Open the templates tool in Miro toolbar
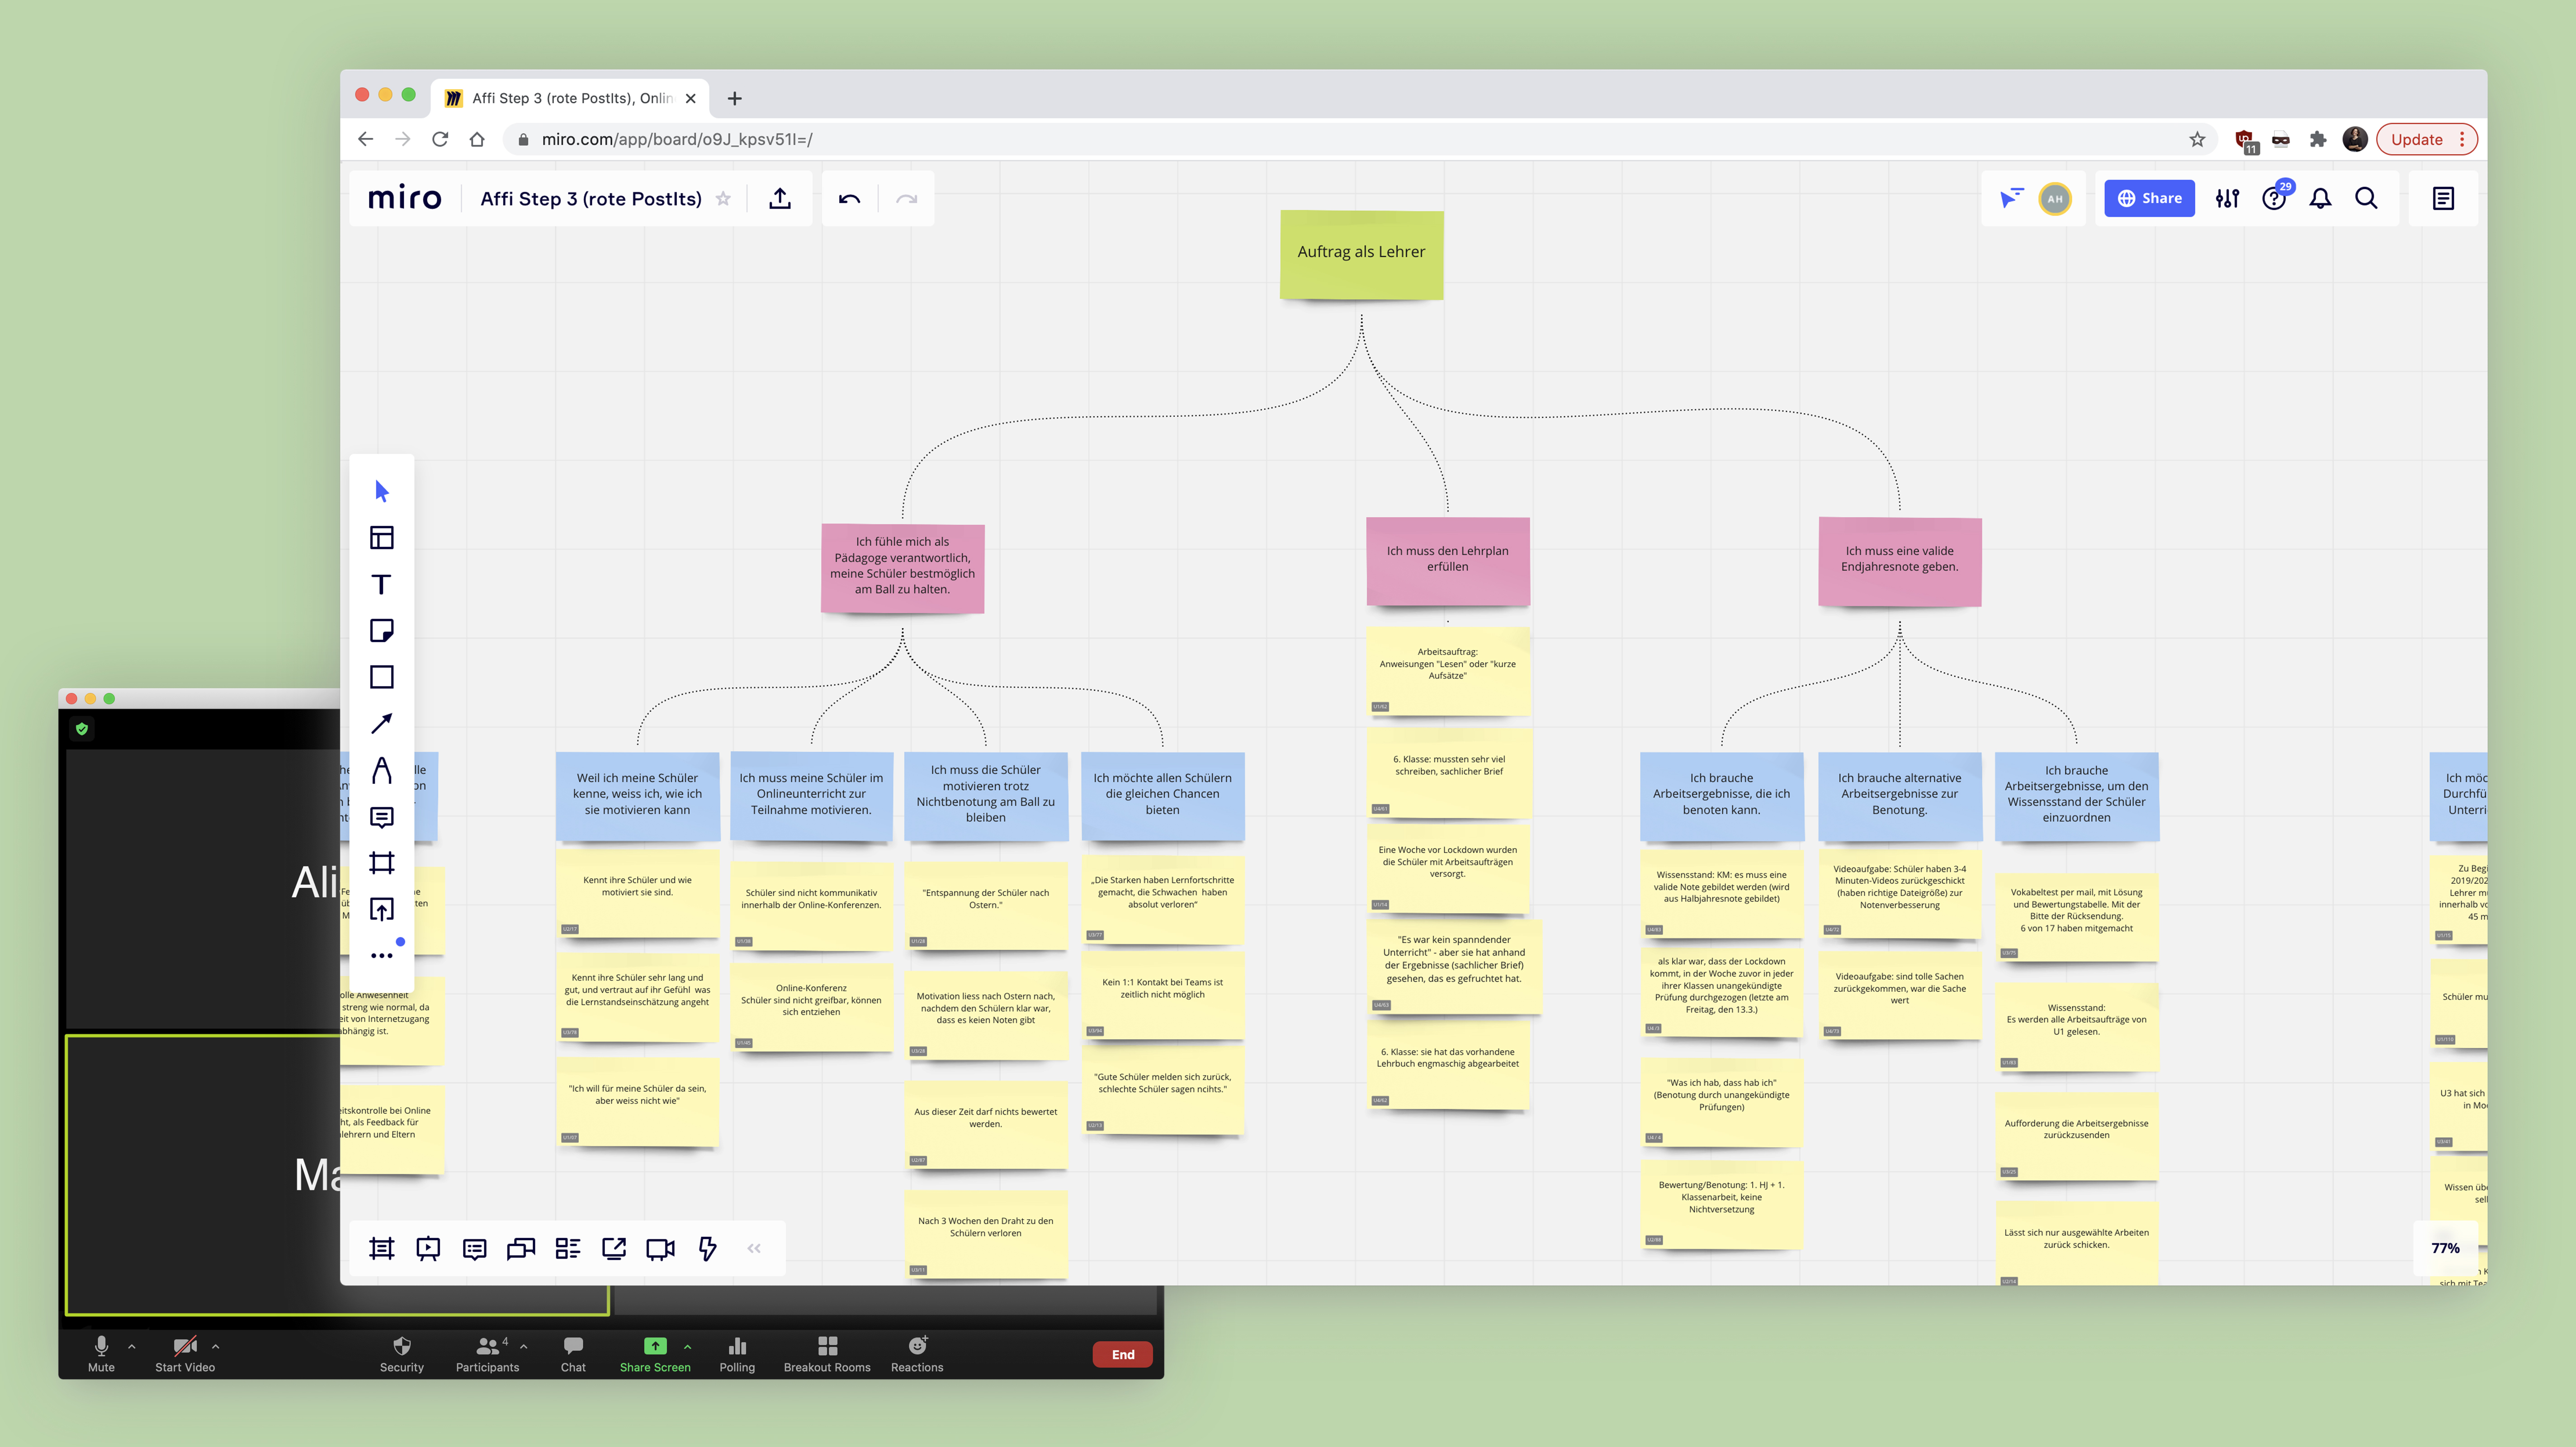The width and height of the screenshot is (2576, 1447). (x=381, y=538)
